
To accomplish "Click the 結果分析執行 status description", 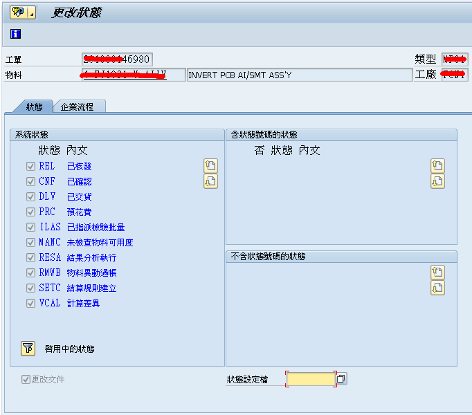I will click(x=91, y=257).
